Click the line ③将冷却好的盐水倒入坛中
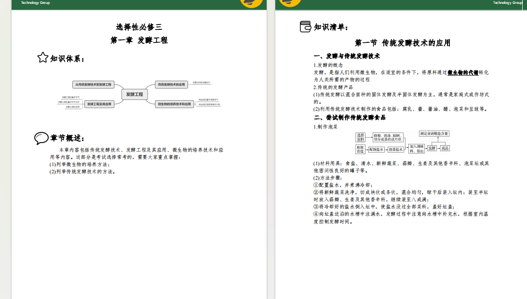Screen dimensions: 527x299 [x=384, y=207]
